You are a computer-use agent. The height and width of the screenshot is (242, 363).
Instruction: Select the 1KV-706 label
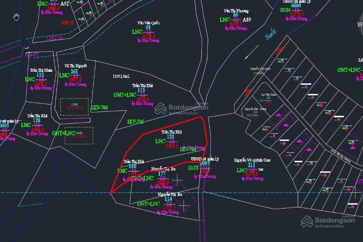coord(99,108)
